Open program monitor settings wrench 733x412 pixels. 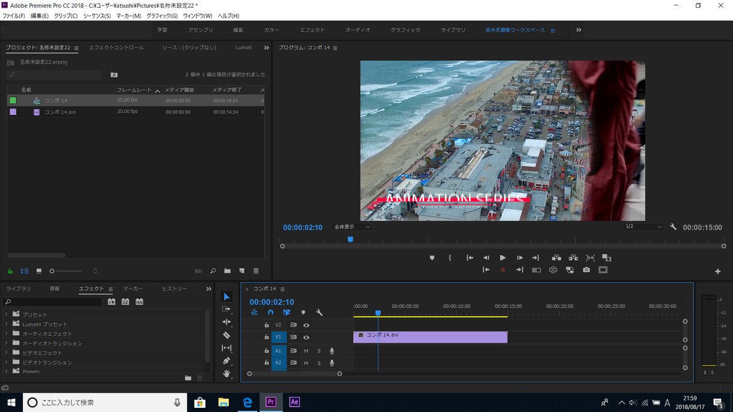point(674,227)
